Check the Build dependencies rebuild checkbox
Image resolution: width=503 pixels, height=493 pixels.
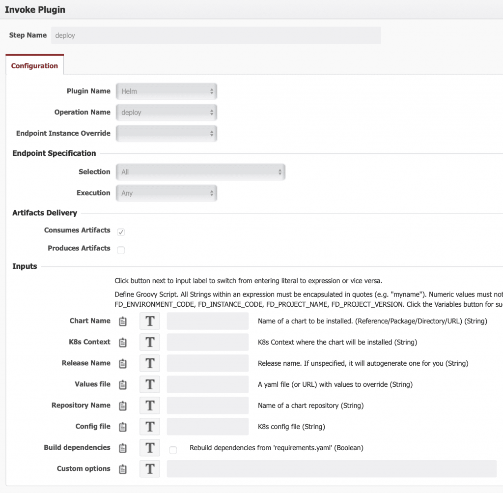click(173, 450)
